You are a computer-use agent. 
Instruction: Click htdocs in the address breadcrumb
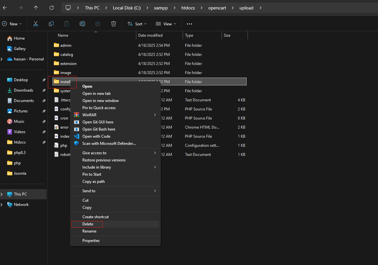(188, 8)
